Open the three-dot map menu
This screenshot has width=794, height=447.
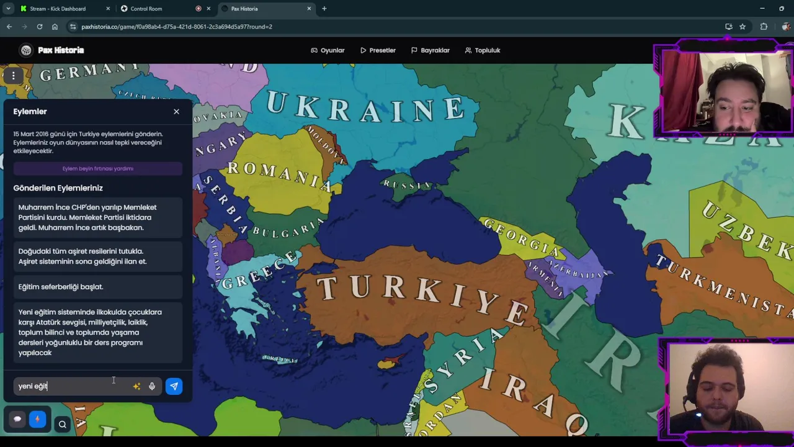13,76
